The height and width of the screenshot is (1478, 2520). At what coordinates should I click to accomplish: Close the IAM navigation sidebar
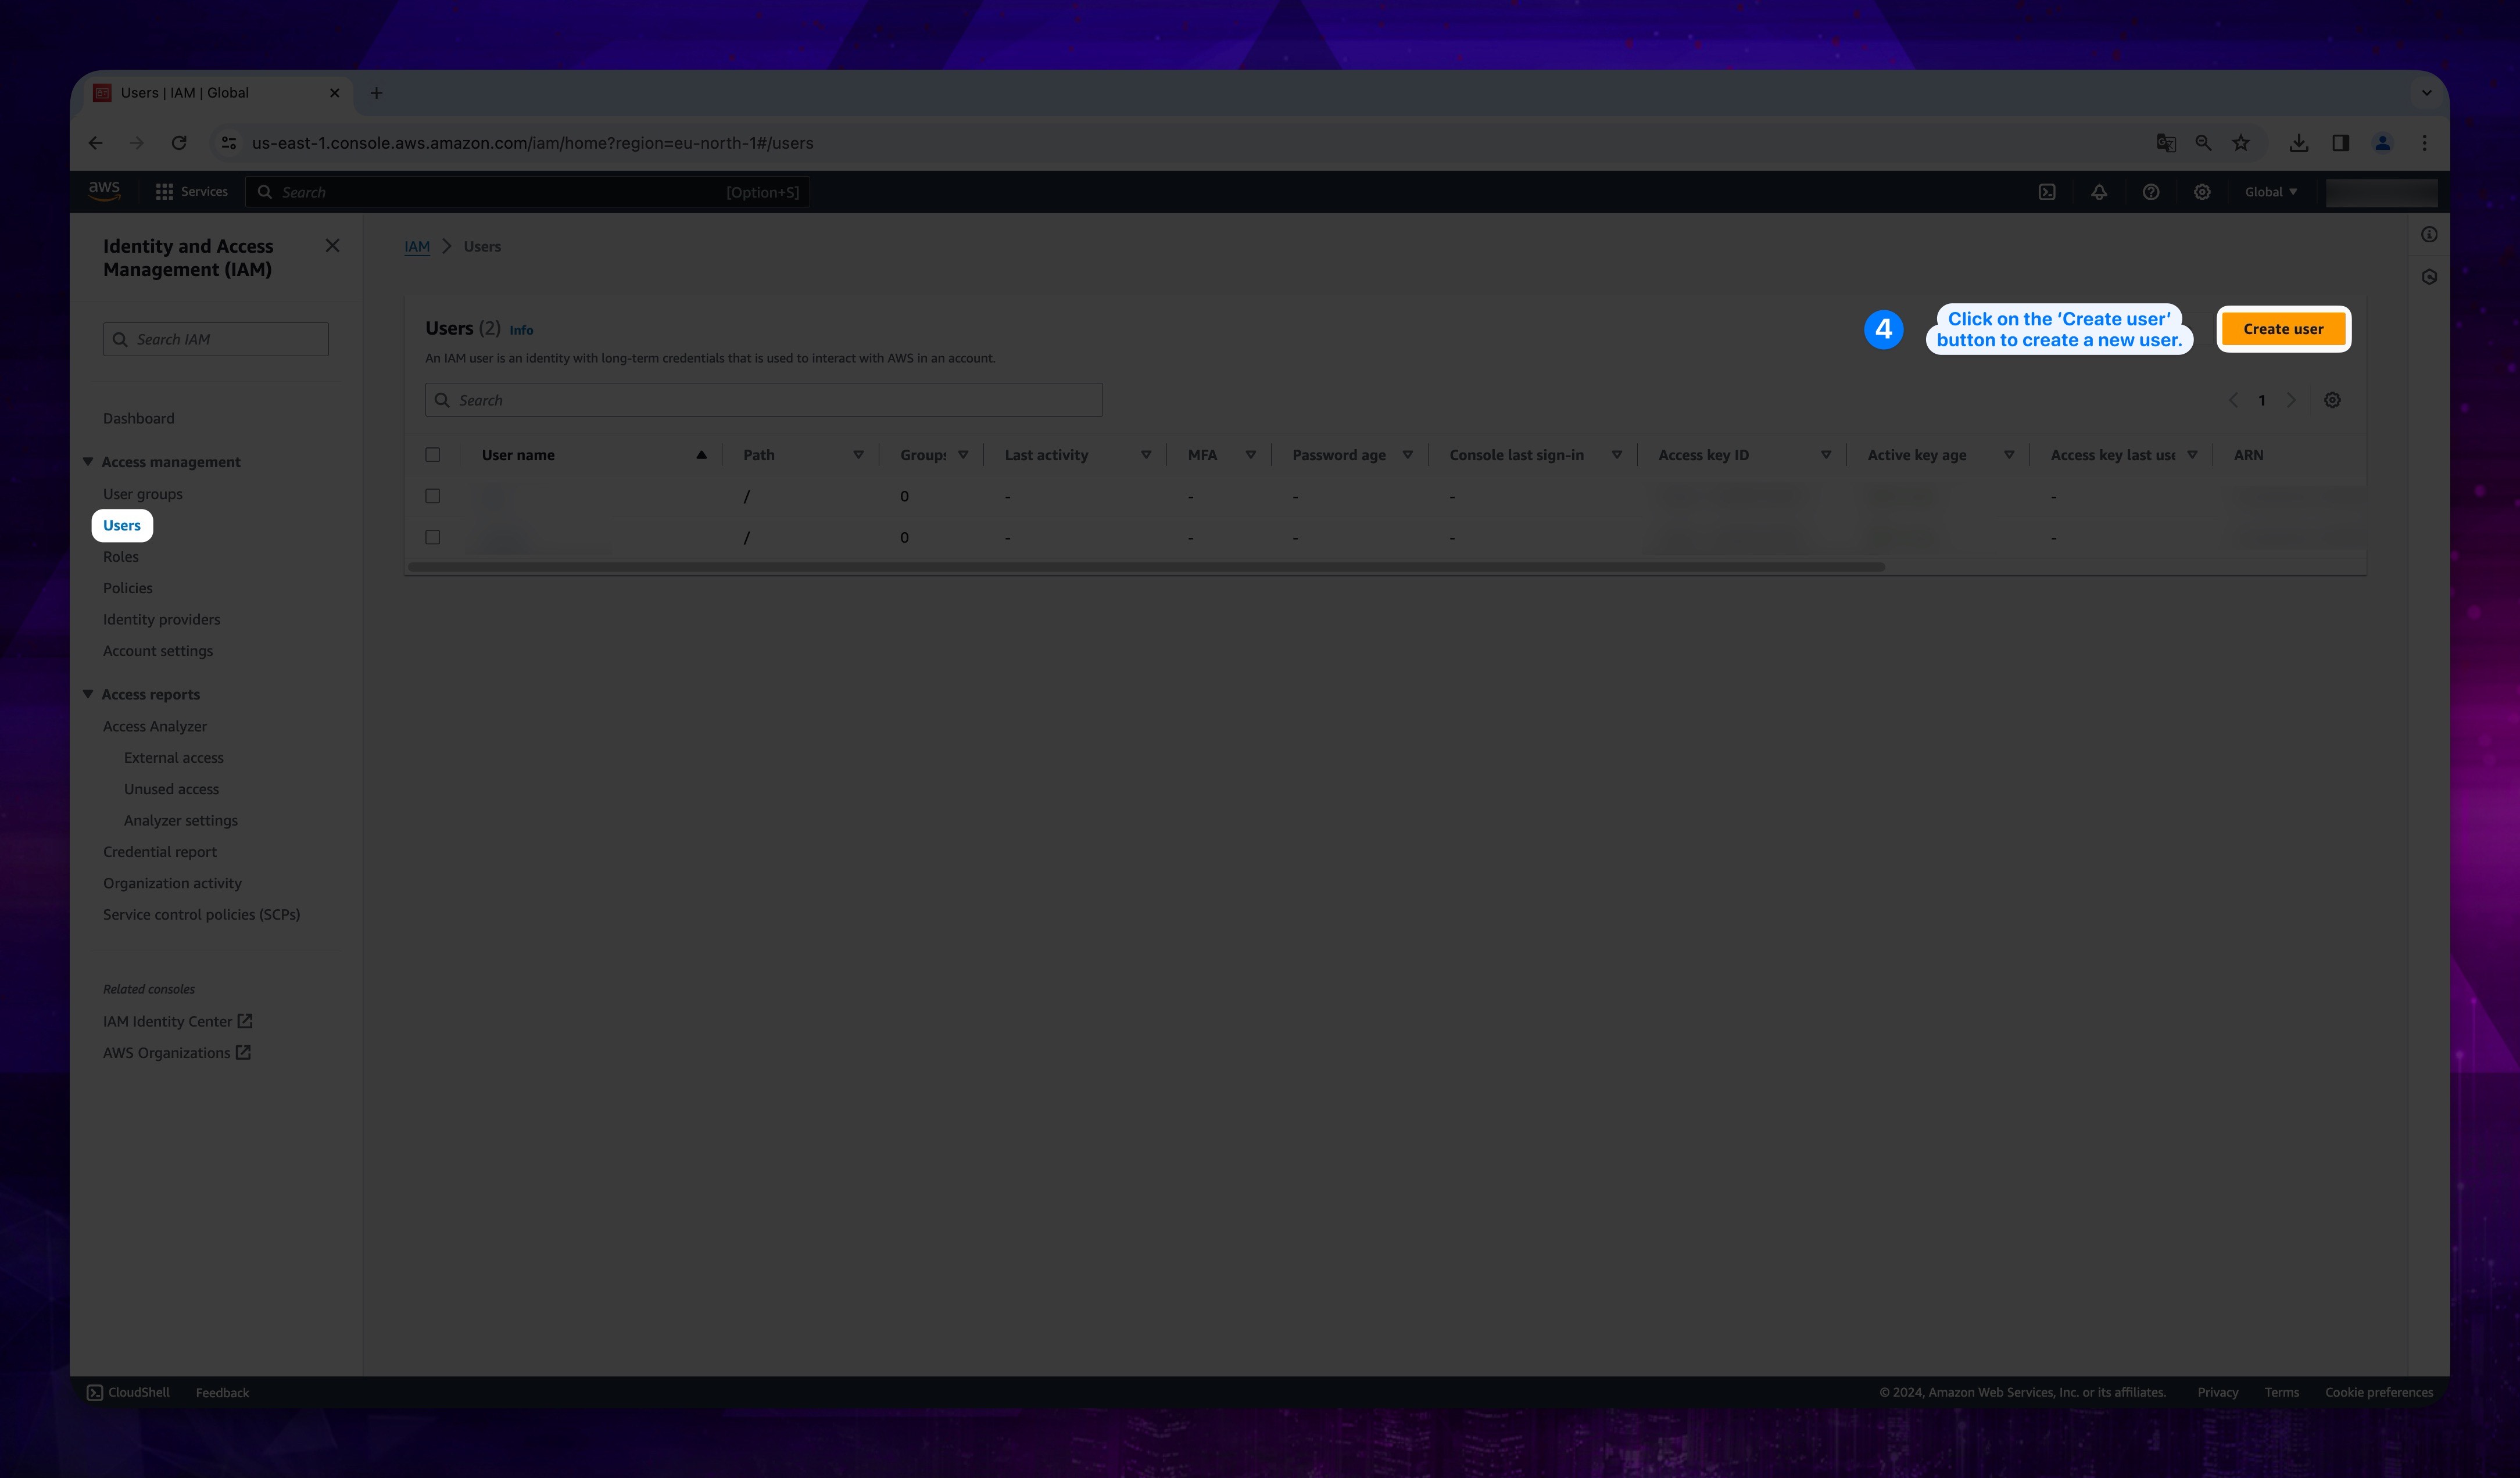click(333, 246)
